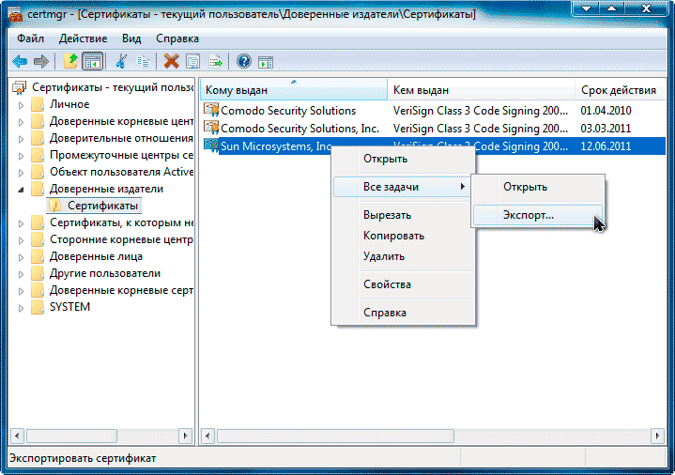The width and height of the screenshot is (675, 475).
Task: Click the Личное folder icon
Action: click(x=38, y=104)
